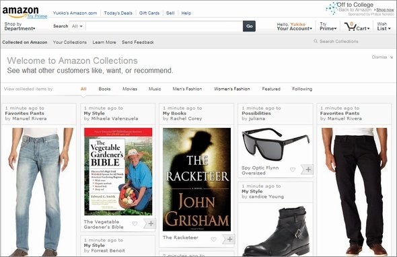Open The Racketeer book cover thumbnail
The image size is (397, 257).
click(196, 179)
